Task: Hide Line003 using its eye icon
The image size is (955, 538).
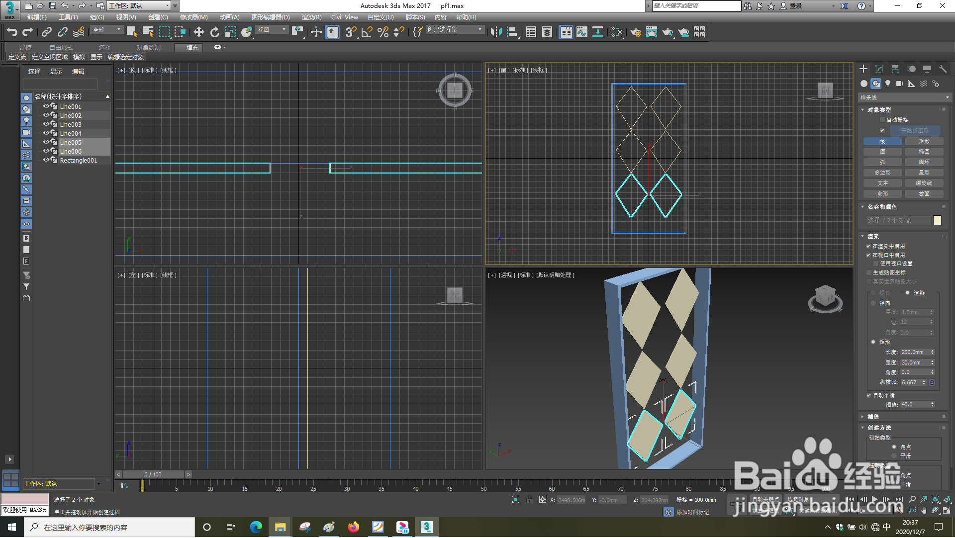Action: click(x=46, y=124)
